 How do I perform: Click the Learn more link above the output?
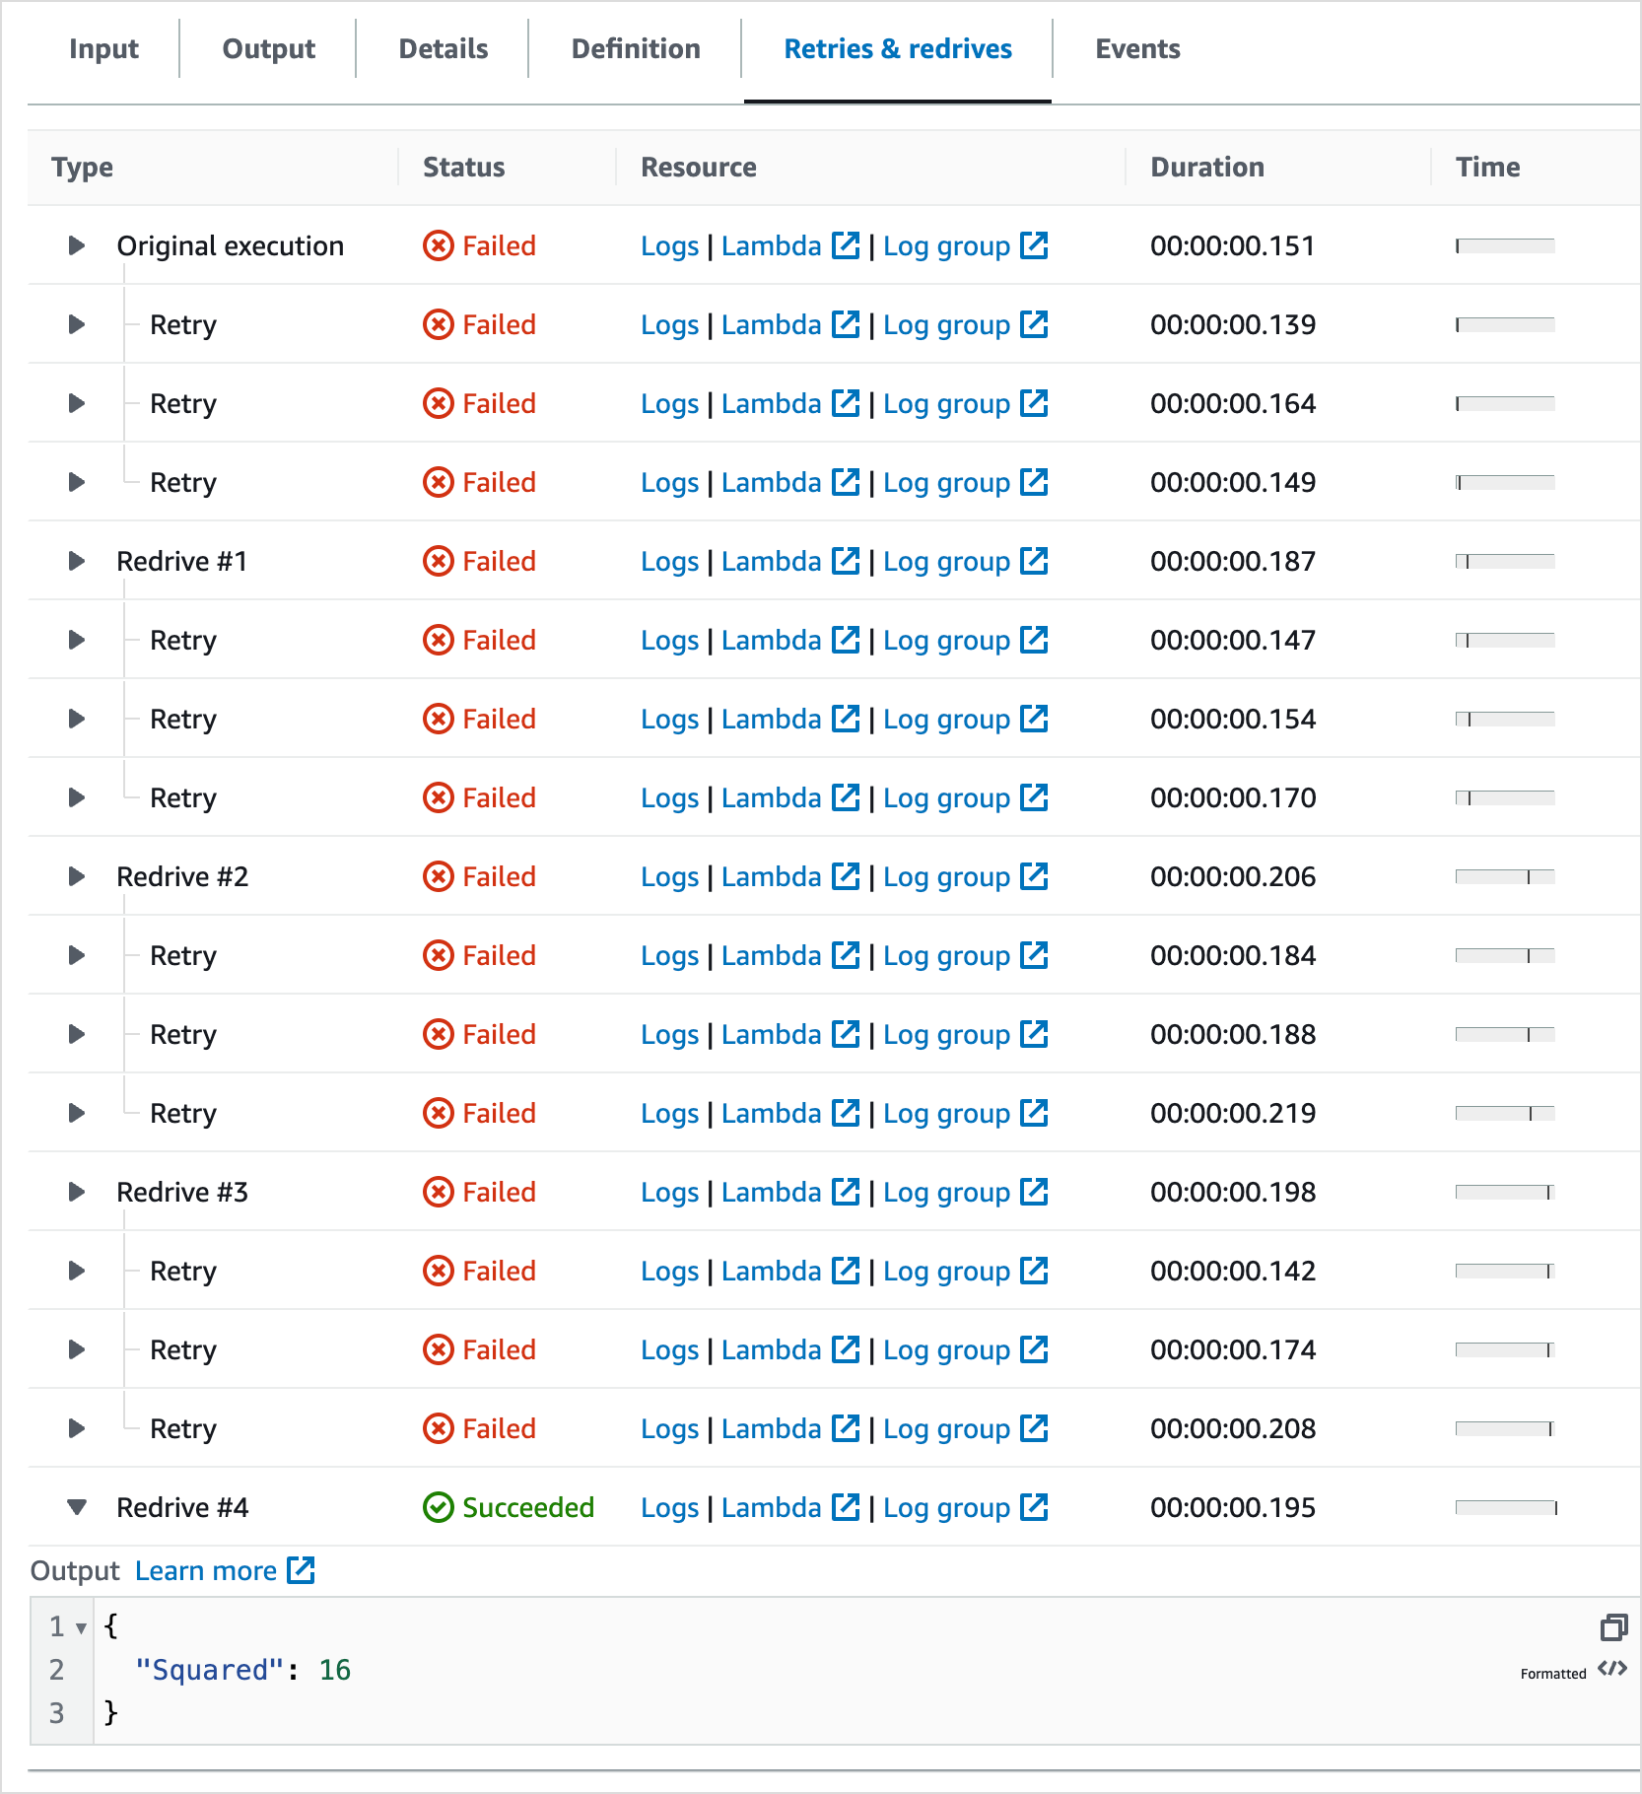(206, 1569)
